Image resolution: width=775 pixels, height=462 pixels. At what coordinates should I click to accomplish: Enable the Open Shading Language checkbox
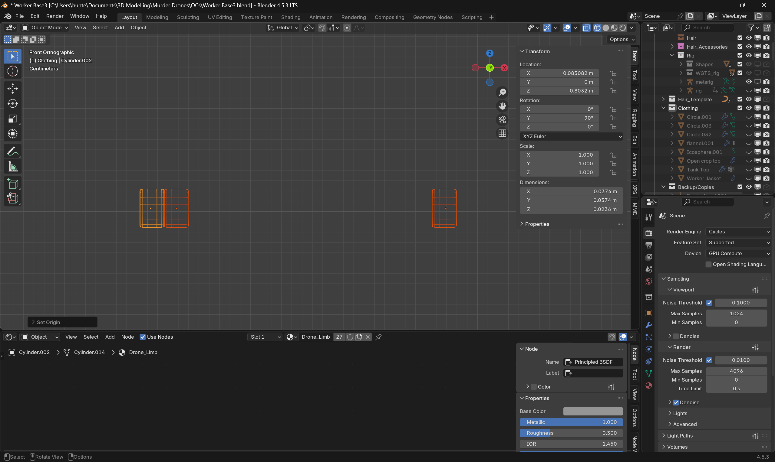click(709, 264)
